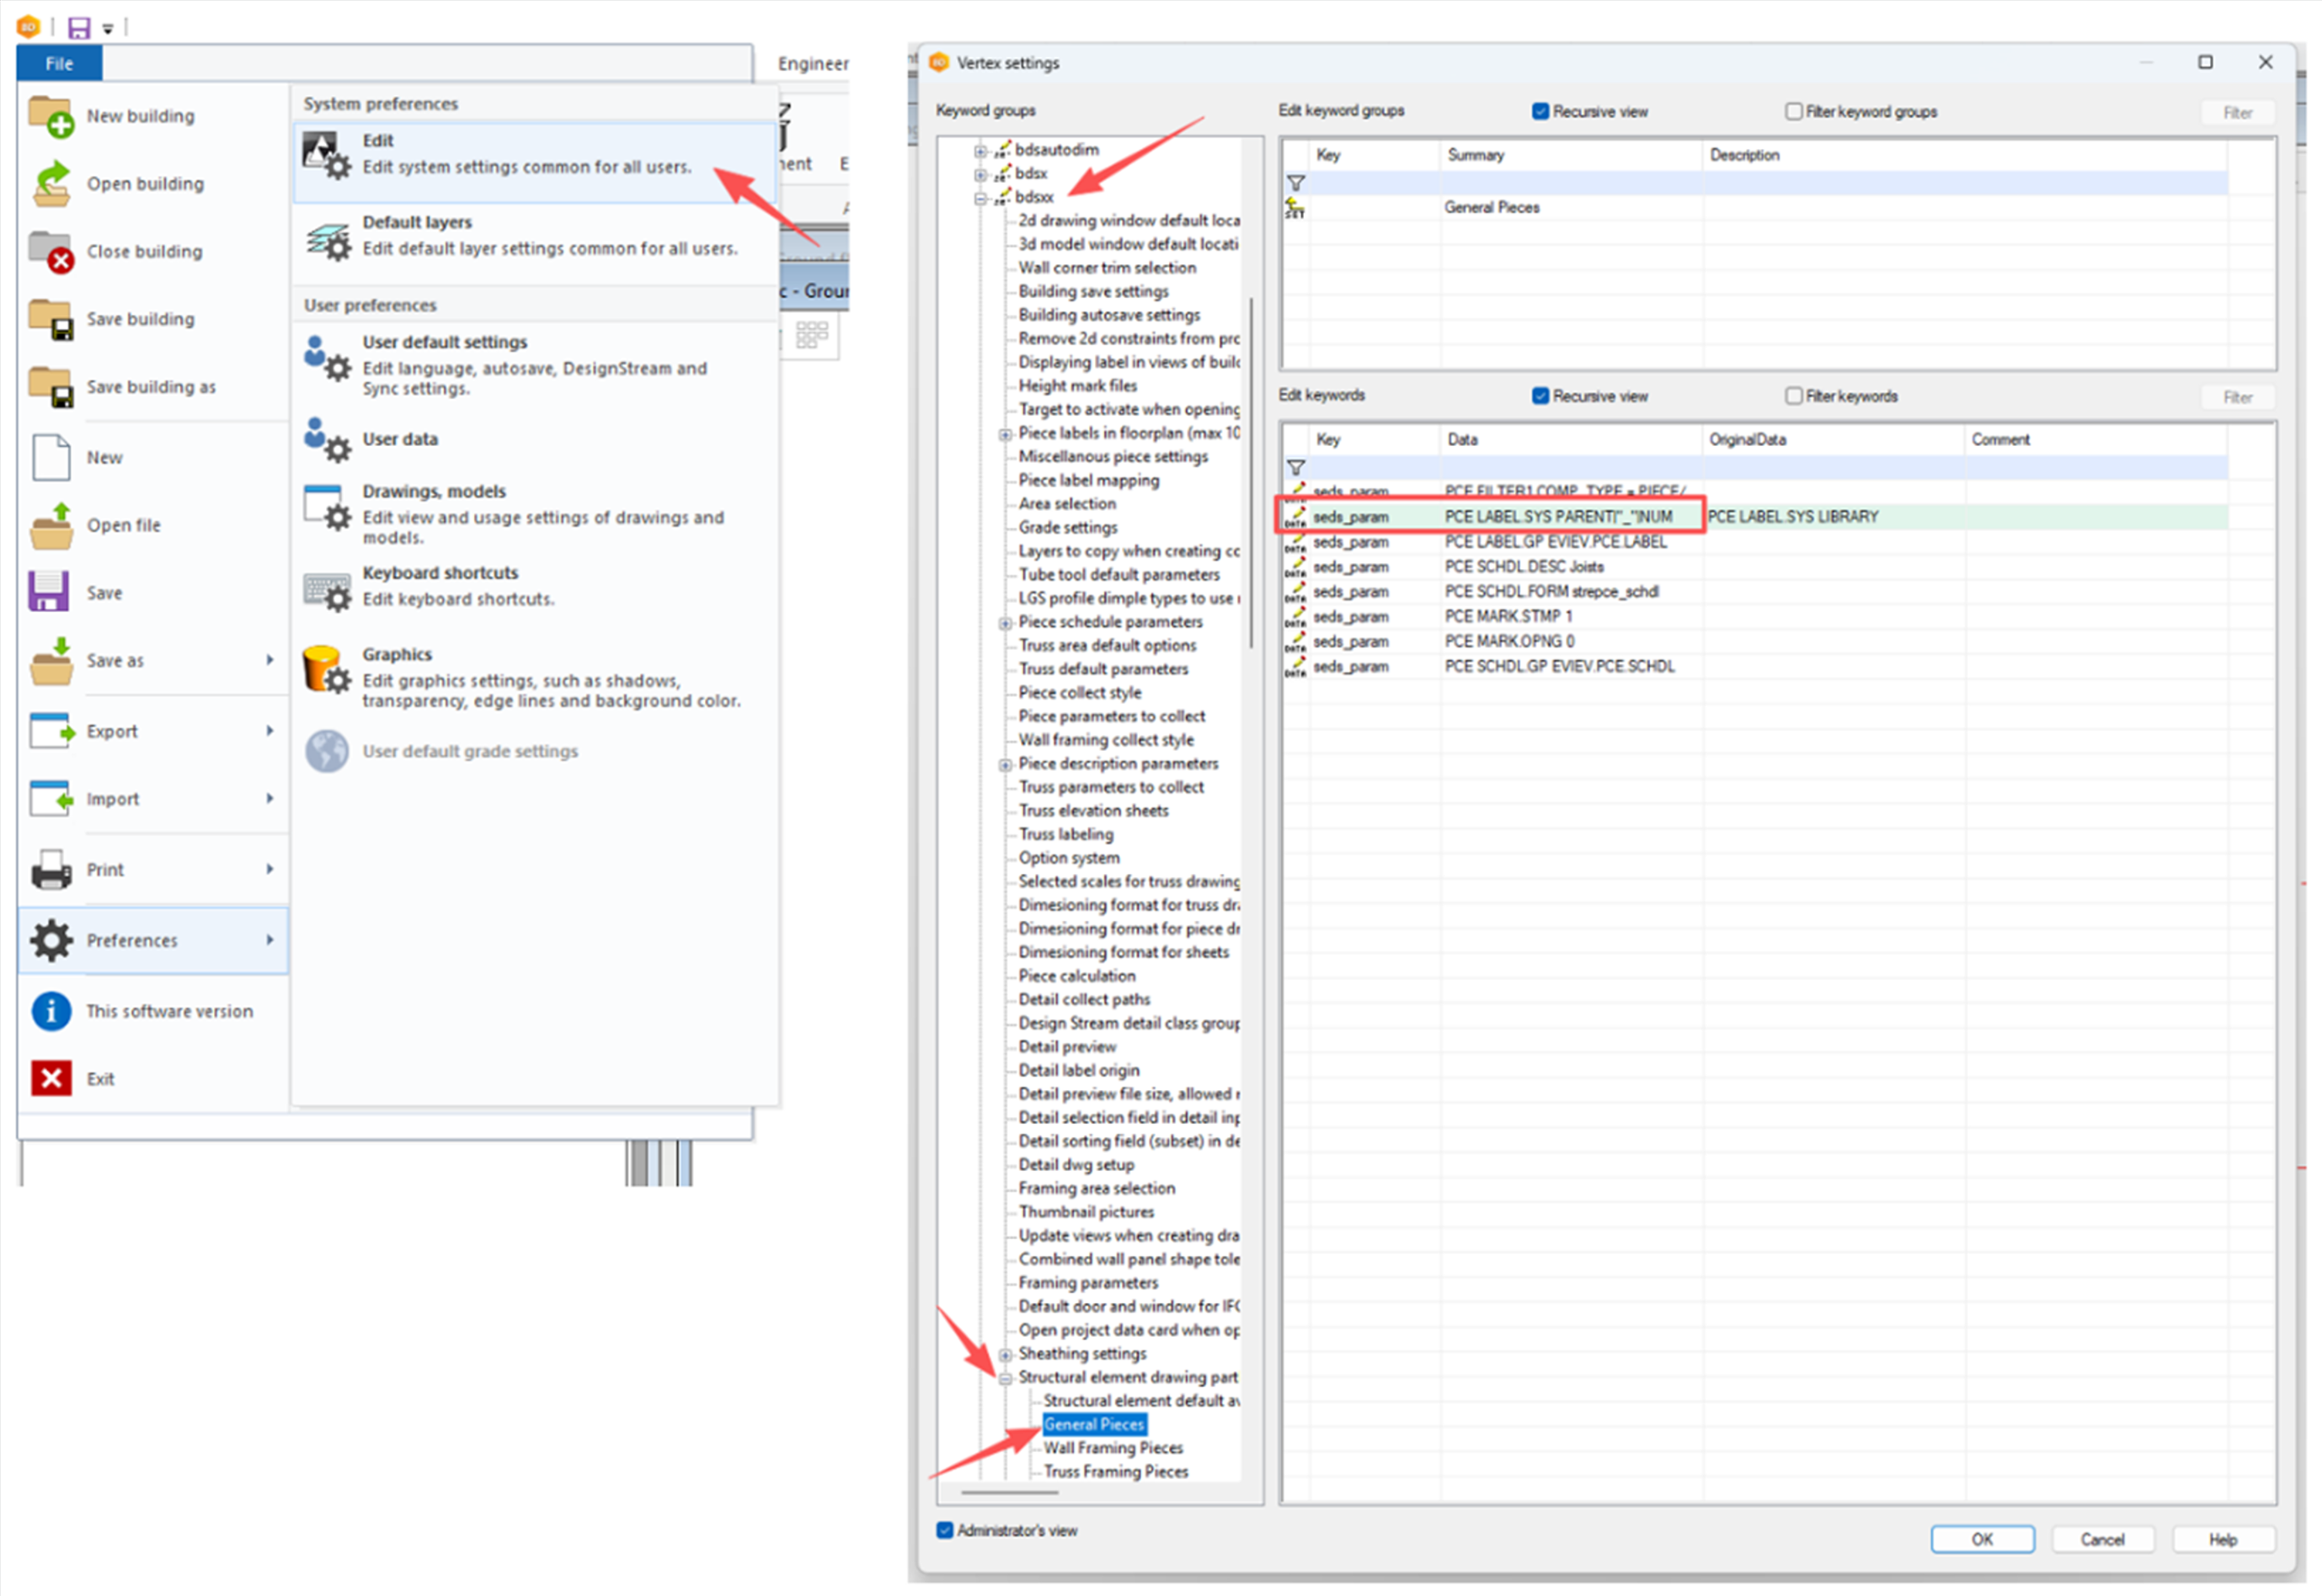Toggle Filter keyword groups checkbox
The width and height of the screenshot is (2322, 1596).
point(1794,111)
